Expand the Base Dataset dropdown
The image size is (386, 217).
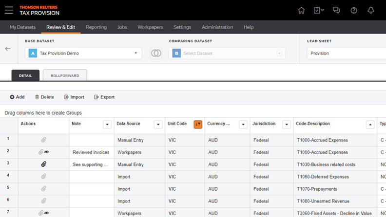(x=135, y=53)
